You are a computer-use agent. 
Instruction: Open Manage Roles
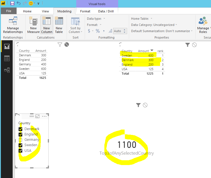coord(203,25)
